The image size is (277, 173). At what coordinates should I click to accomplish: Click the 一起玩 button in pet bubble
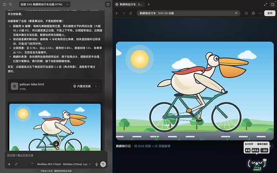click(x=264, y=151)
